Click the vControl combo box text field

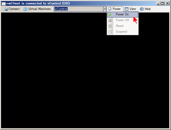click(x=79, y=9)
